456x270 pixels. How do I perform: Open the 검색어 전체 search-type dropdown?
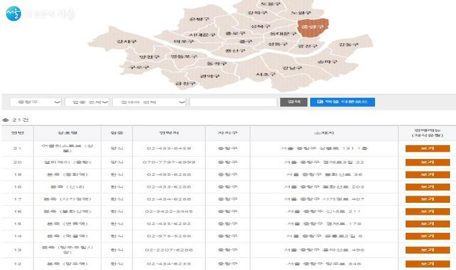149,102
